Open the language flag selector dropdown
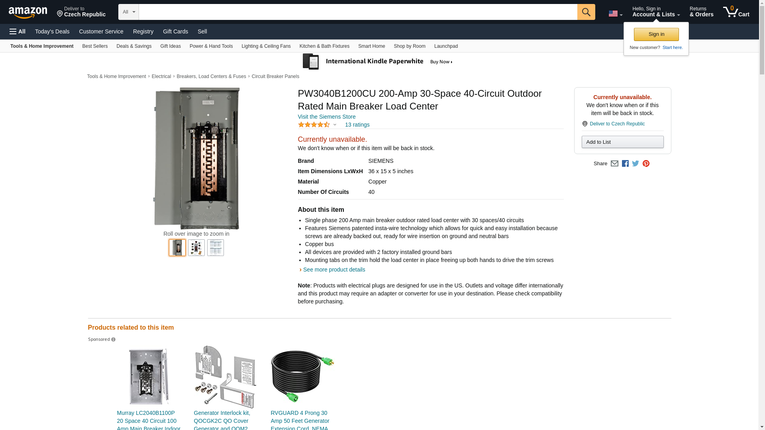Screen dimensions: 765x430 point(615,14)
